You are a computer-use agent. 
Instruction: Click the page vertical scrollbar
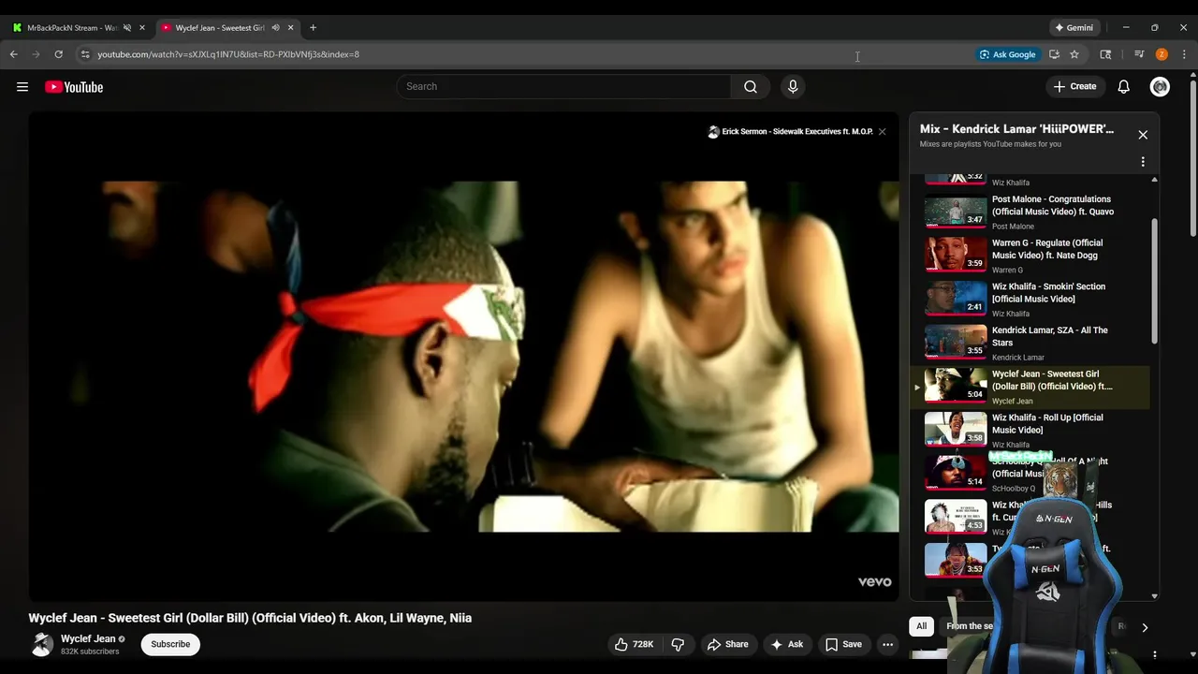(x=1192, y=159)
